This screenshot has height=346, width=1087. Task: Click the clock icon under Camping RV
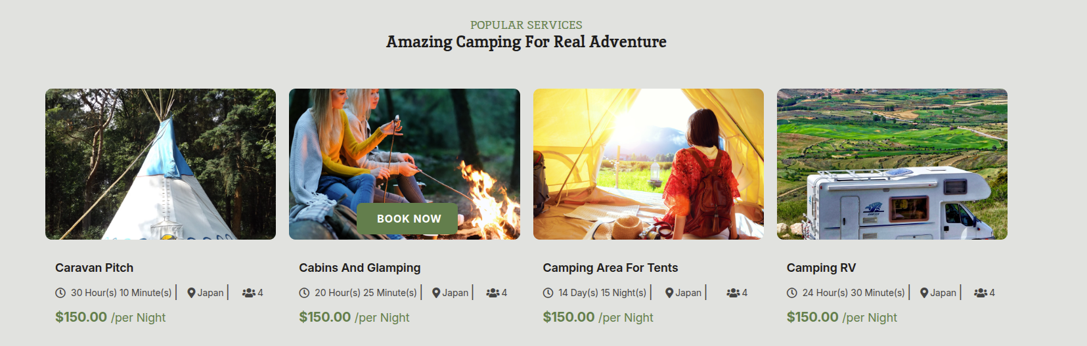[x=792, y=293]
